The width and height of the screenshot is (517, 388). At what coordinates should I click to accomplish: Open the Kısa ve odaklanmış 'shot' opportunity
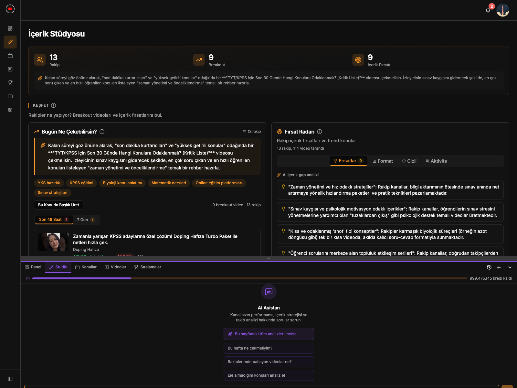coord(390,234)
